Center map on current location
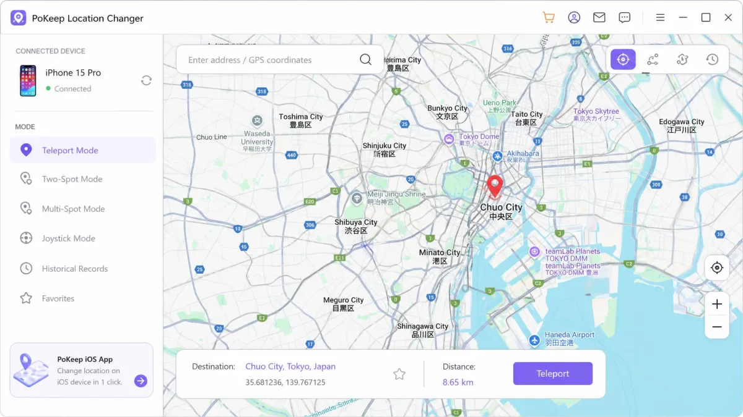Viewport: 743px width, 417px height. [717, 267]
